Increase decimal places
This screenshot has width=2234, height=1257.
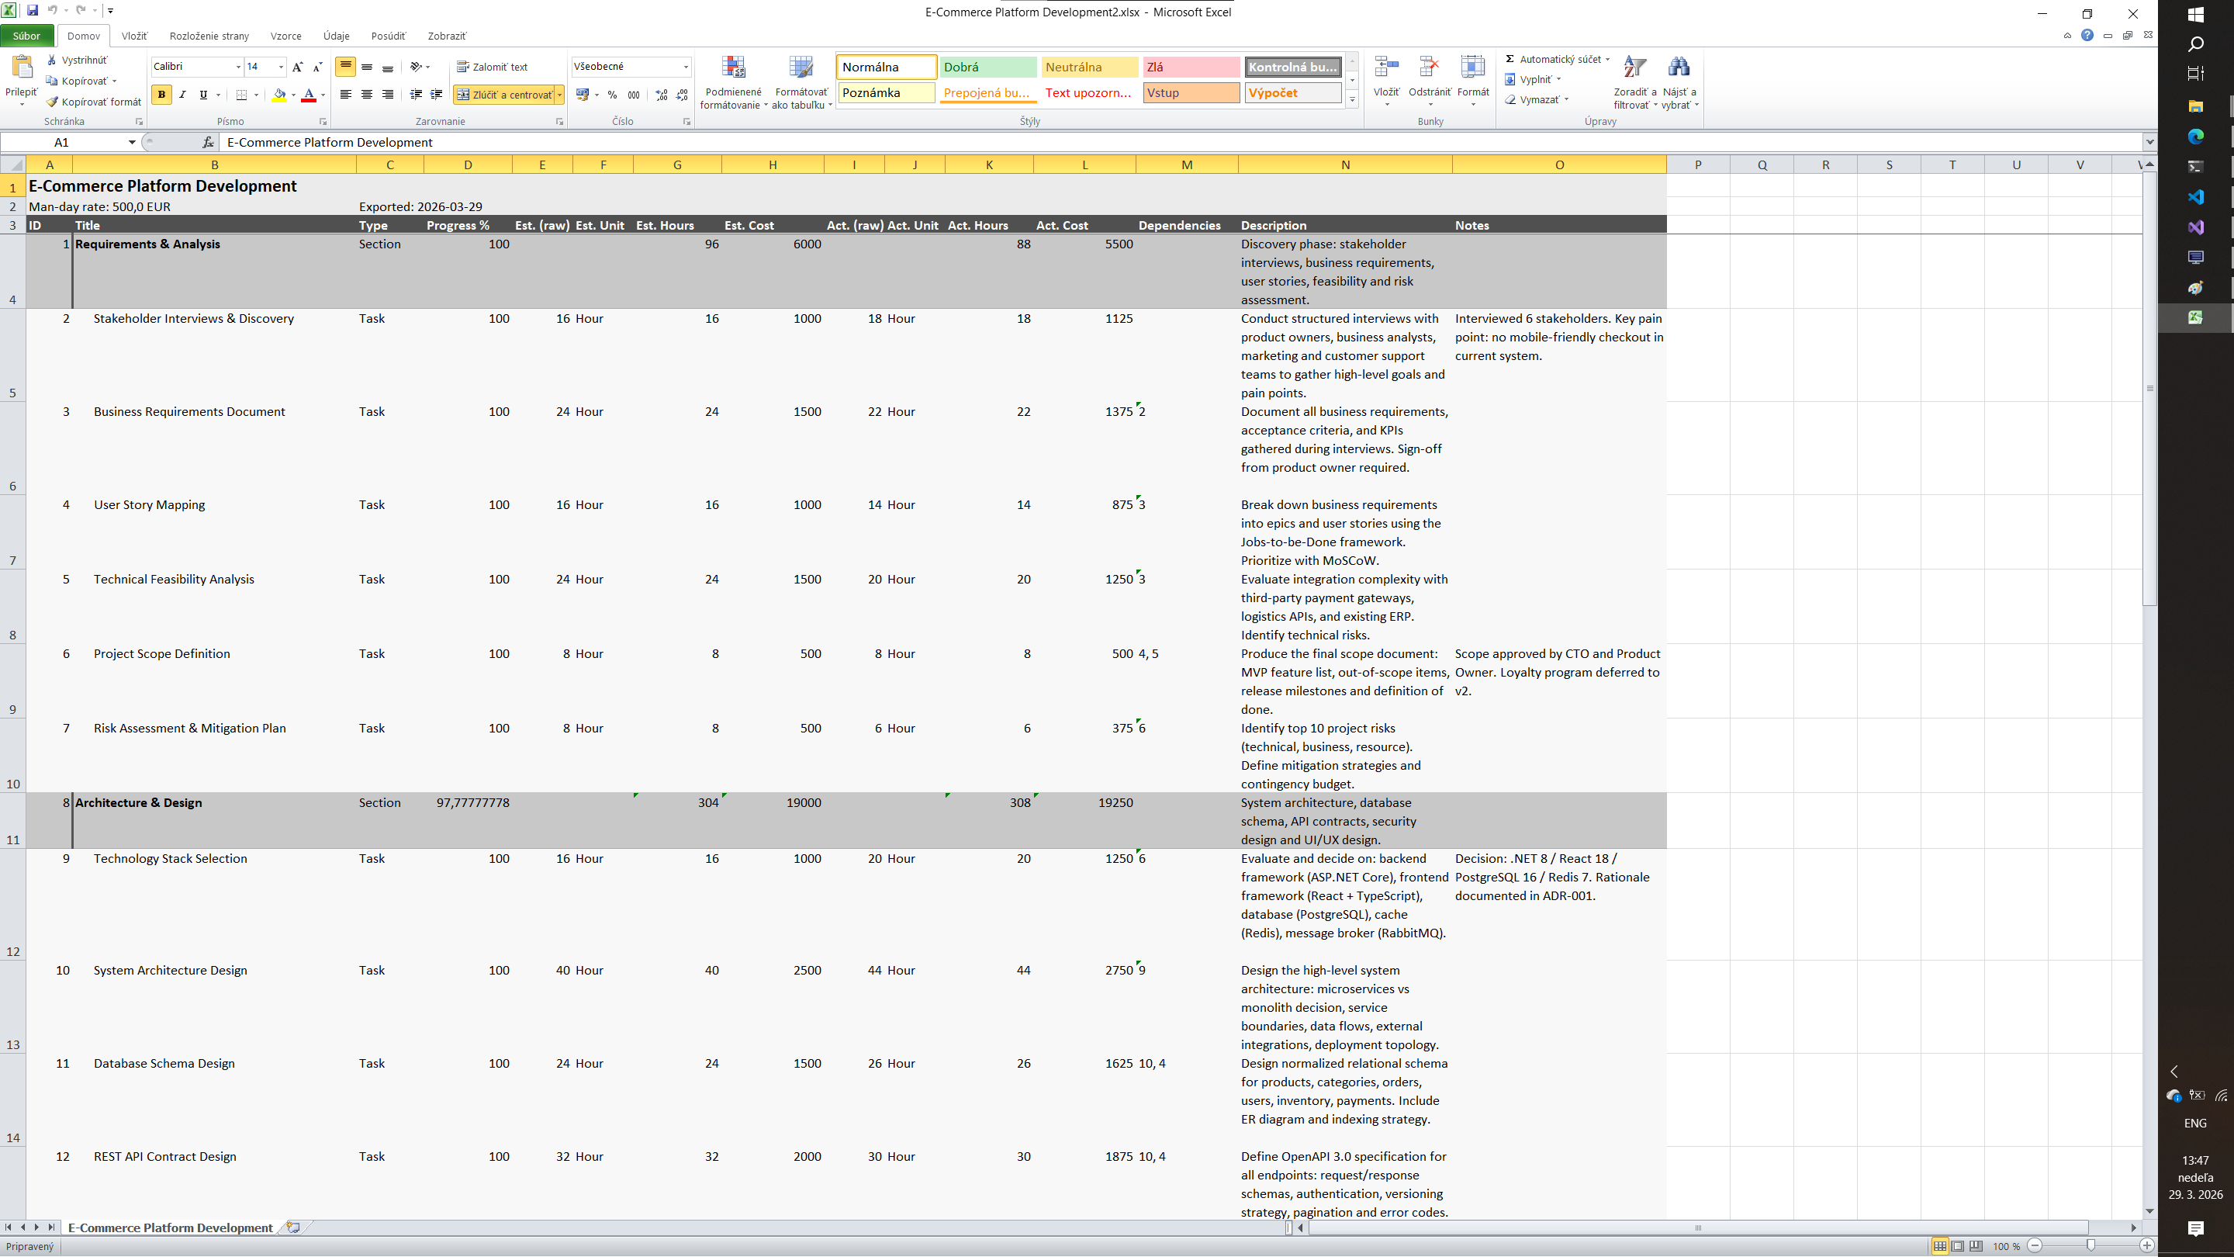pos(662,95)
